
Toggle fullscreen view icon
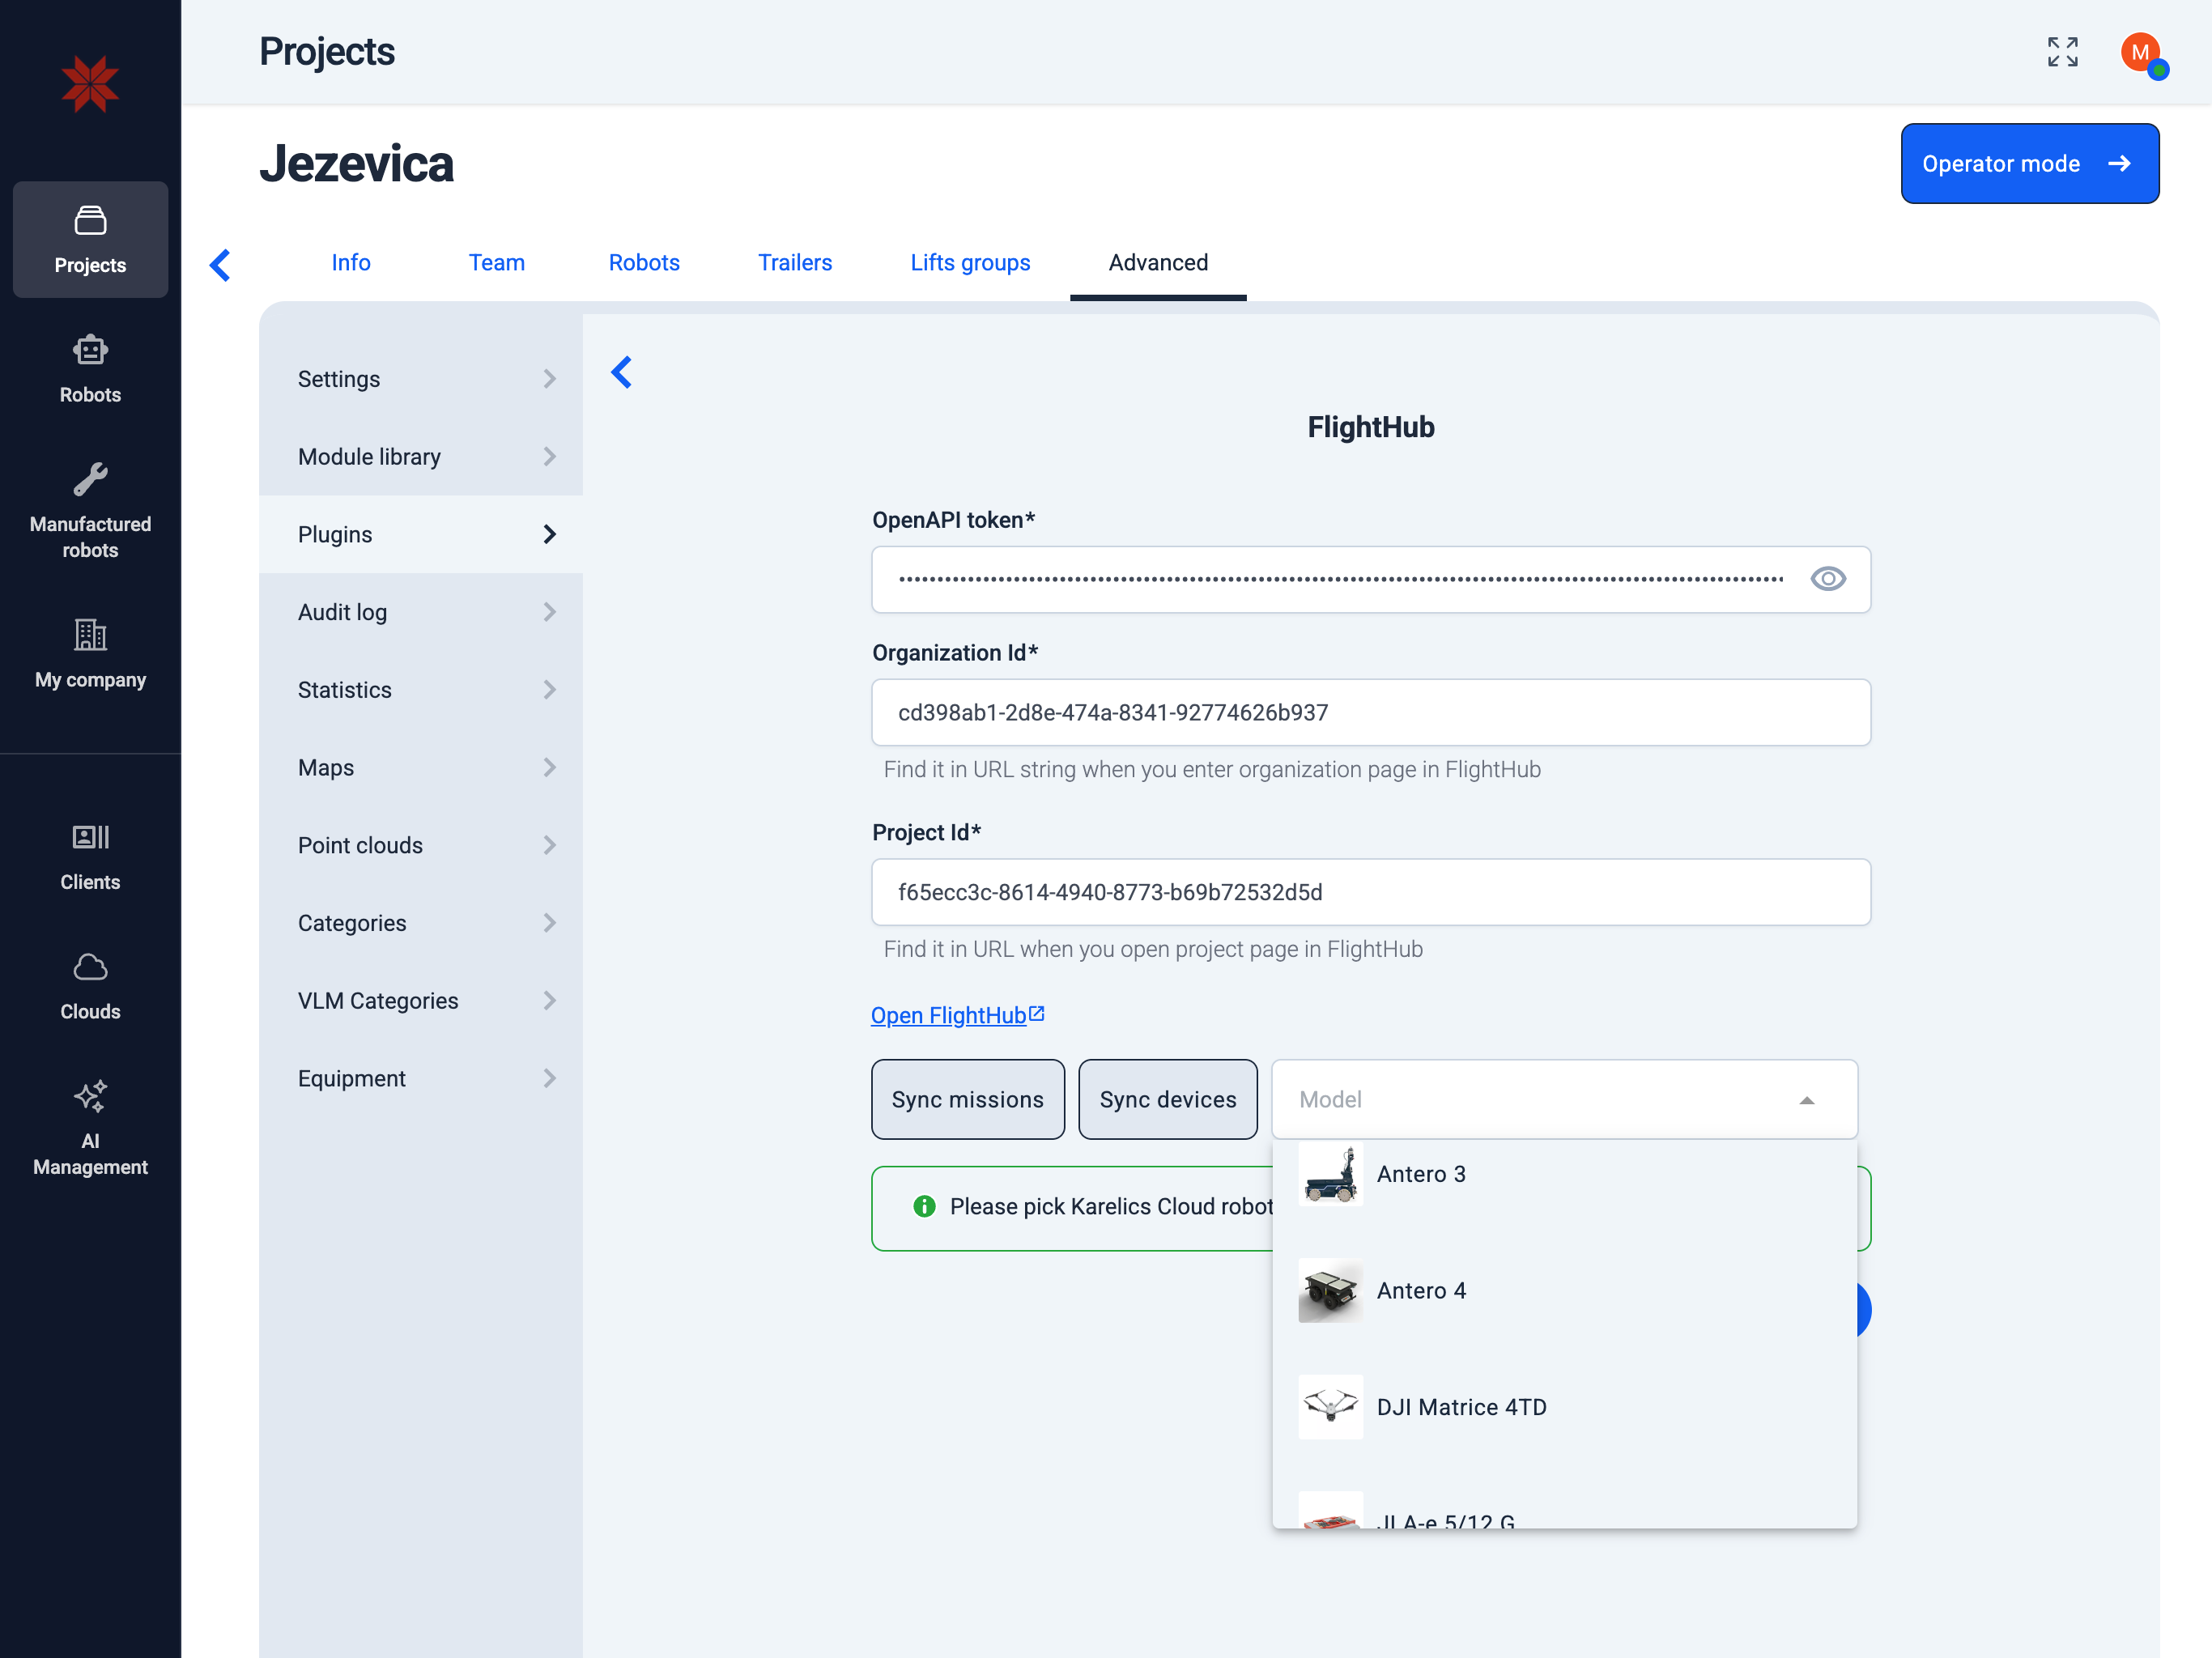tap(2062, 52)
